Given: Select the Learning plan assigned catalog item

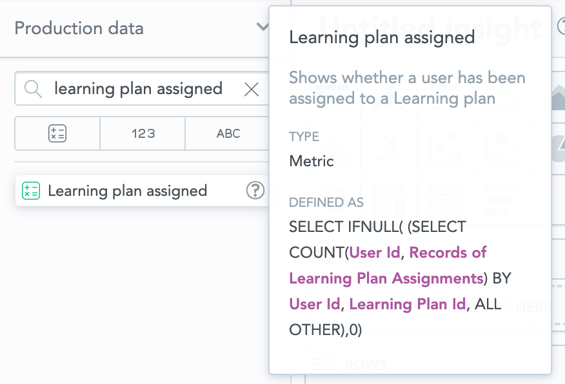Looking at the screenshot, I should (x=127, y=191).
